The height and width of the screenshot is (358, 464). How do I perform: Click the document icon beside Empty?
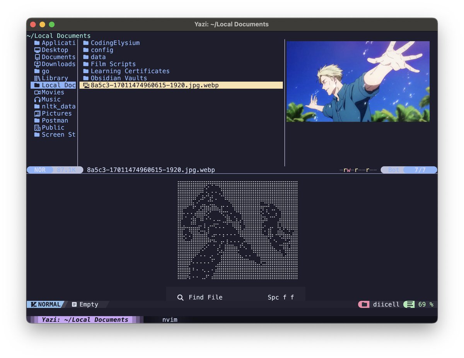[74, 305]
